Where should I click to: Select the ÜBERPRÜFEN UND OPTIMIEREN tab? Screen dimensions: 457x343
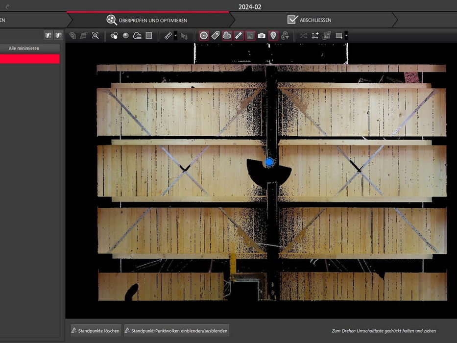click(x=147, y=20)
